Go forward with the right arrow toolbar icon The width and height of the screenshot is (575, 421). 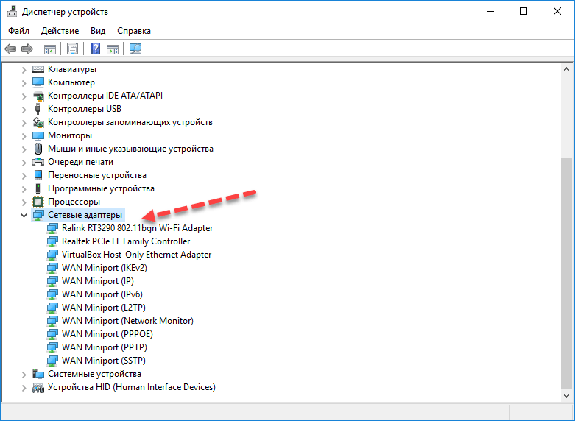(27, 49)
